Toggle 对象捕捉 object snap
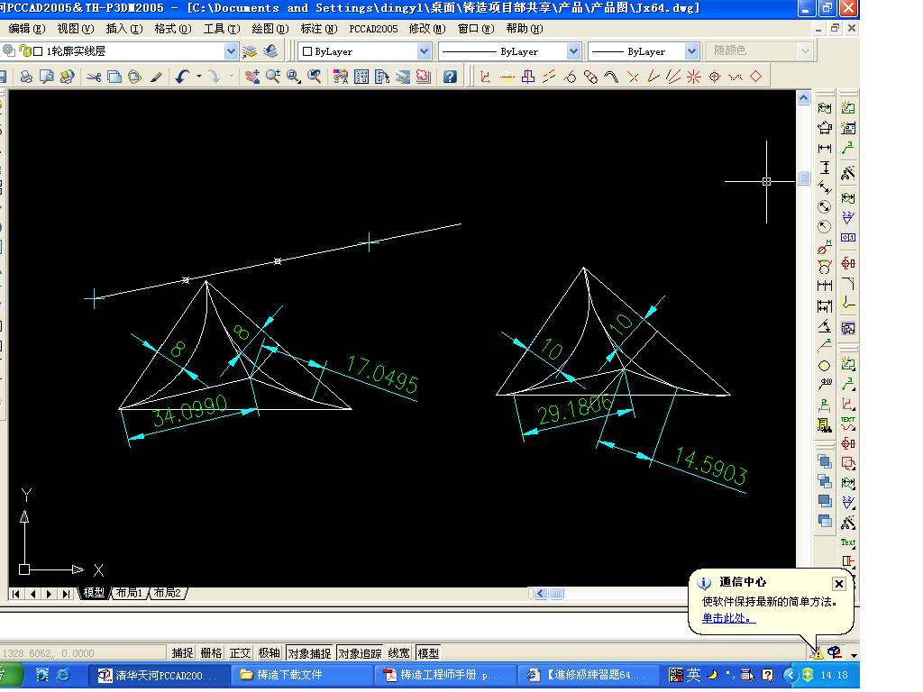 click(x=310, y=653)
